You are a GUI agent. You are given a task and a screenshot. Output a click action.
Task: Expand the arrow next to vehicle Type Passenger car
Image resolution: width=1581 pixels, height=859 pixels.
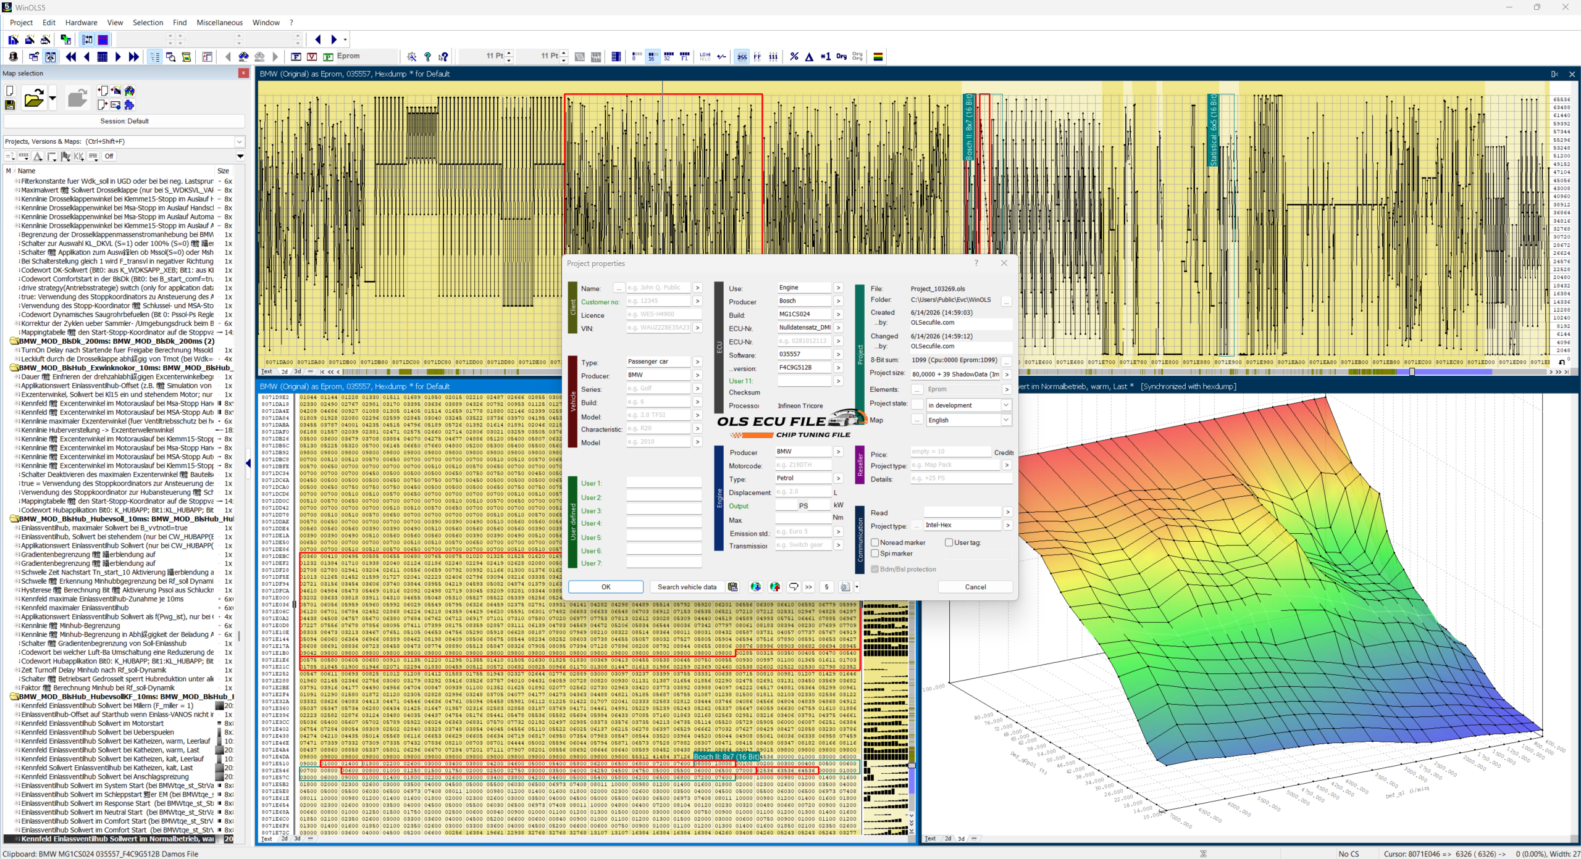pos(697,362)
